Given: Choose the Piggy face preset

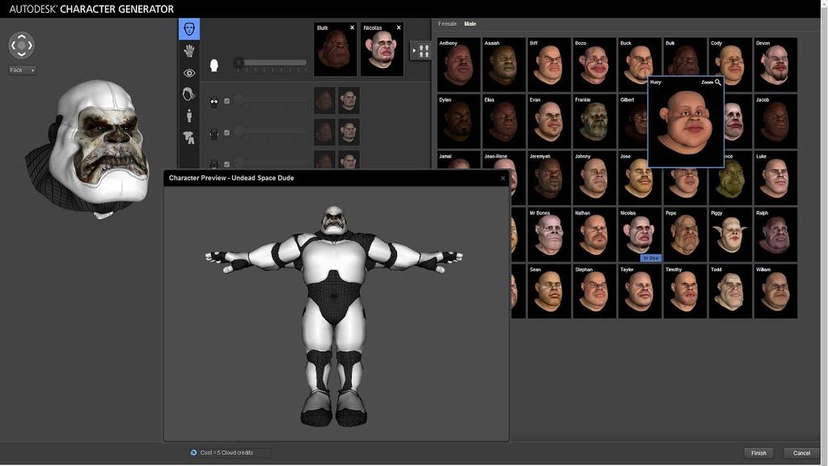Looking at the screenshot, I should pos(730,234).
